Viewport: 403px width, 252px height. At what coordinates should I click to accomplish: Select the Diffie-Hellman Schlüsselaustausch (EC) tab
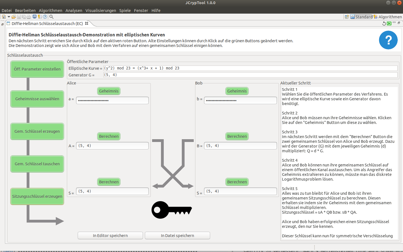point(47,24)
